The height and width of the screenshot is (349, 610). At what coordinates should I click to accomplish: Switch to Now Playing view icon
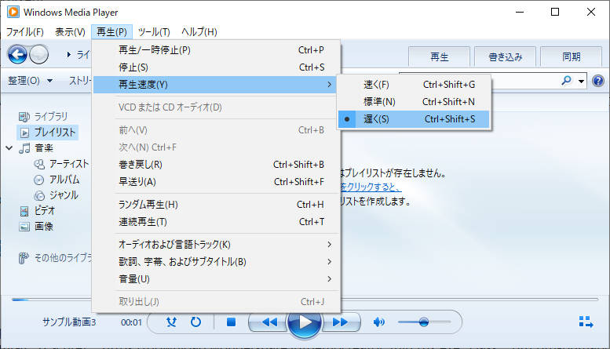[586, 322]
